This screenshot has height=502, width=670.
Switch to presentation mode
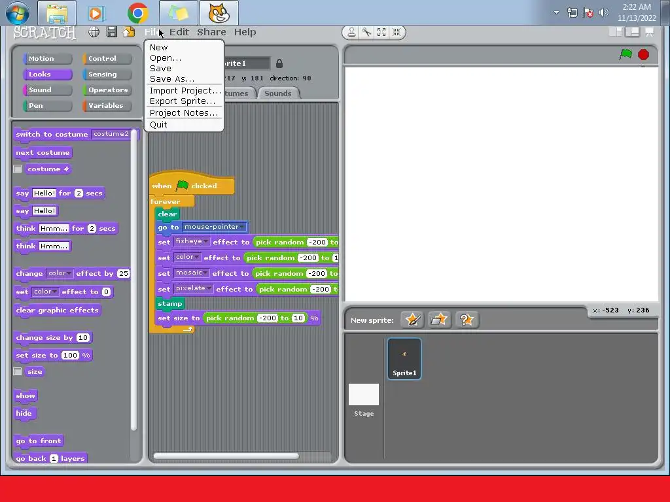click(x=650, y=32)
